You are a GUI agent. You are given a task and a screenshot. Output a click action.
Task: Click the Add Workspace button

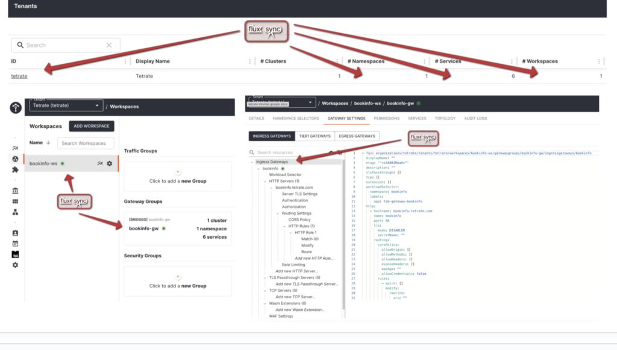[92, 126]
